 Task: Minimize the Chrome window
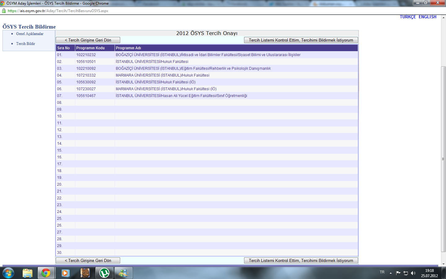418,2
